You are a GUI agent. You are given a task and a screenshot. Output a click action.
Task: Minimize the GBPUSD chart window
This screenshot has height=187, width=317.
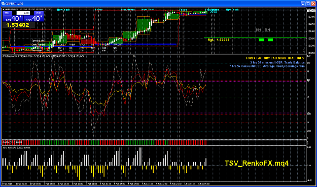(303, 4)
